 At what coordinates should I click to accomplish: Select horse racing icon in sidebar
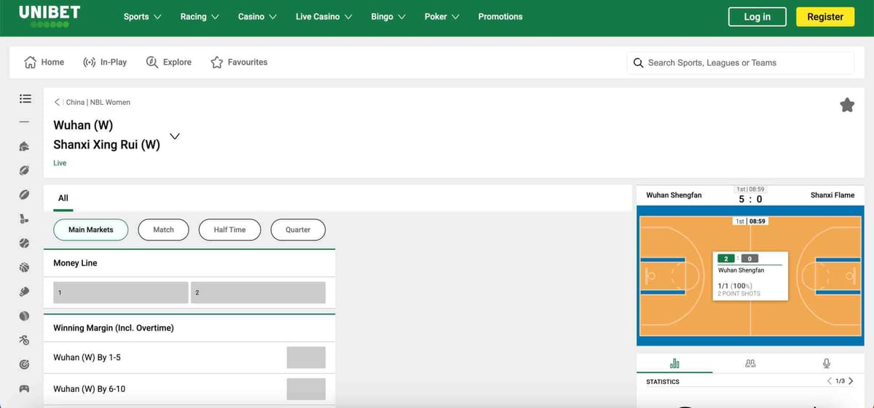[25, 146]
